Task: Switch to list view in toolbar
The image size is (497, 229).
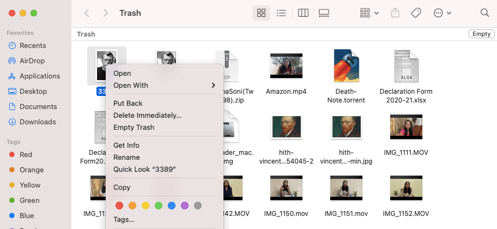Action: coord(281,13)
